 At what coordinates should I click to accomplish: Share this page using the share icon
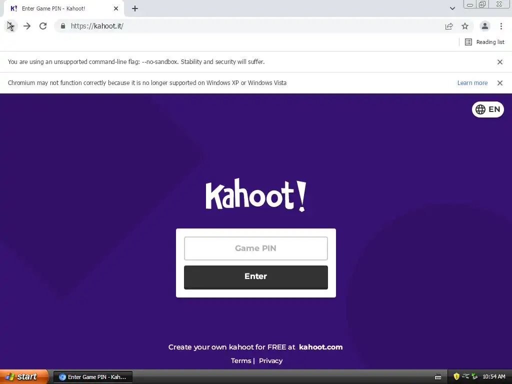point(449,26)
